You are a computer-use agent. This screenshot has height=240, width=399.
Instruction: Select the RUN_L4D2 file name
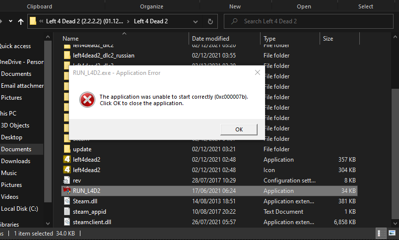click(86, 191)
